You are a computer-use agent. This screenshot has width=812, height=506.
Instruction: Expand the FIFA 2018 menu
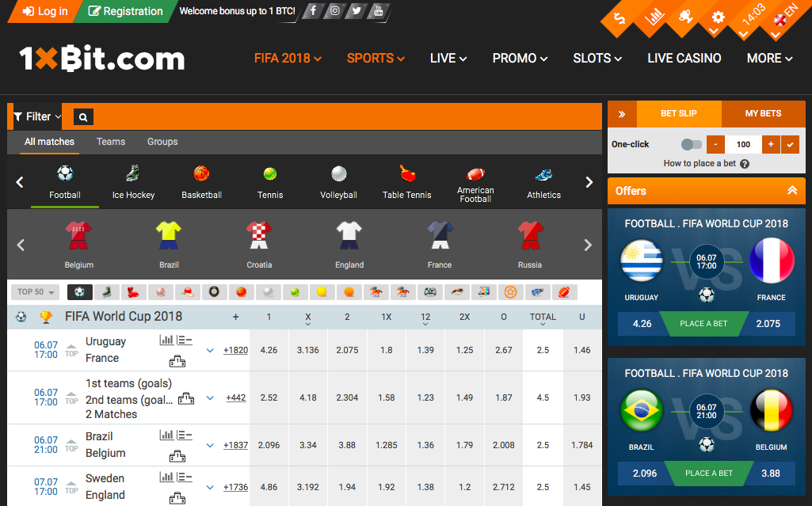click(288, 59)
